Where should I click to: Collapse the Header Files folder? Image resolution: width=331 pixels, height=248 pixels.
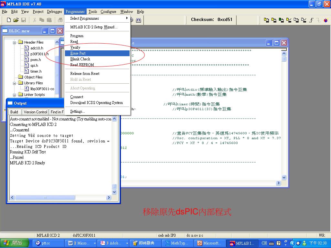(x=14, y=42)
